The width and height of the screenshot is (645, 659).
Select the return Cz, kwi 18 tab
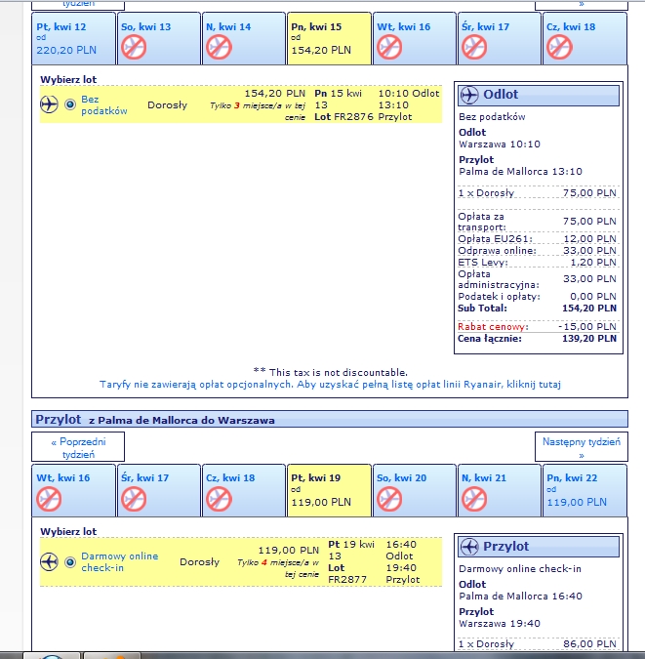(244, 490)
